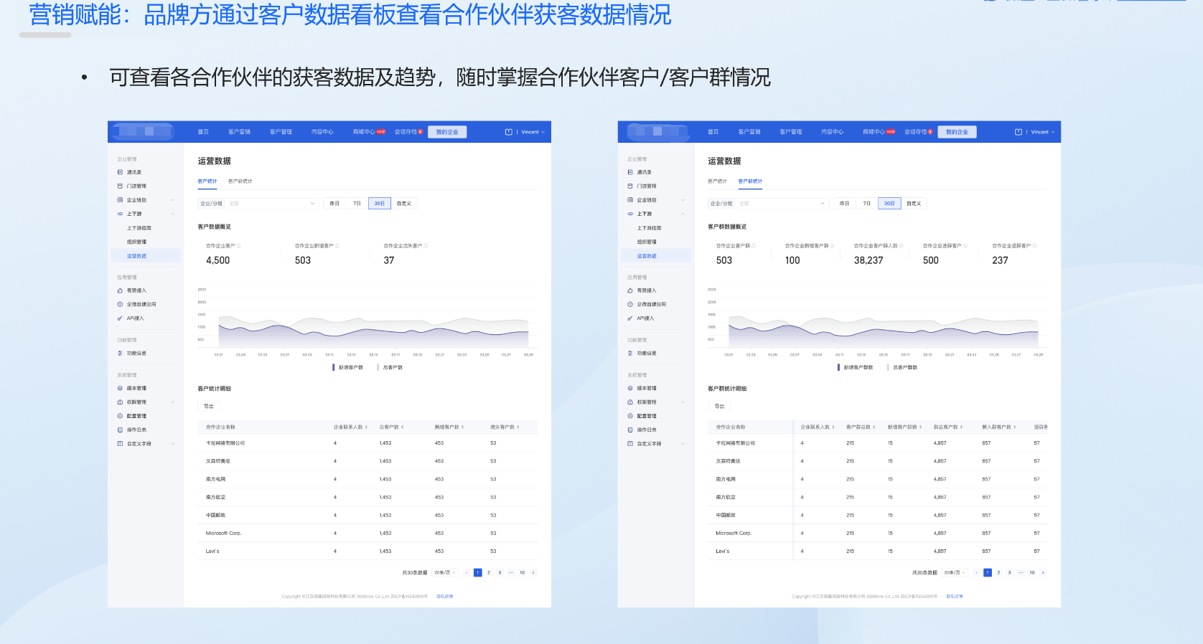Open 企业/分组 dropdown in right screenshot

768,204
